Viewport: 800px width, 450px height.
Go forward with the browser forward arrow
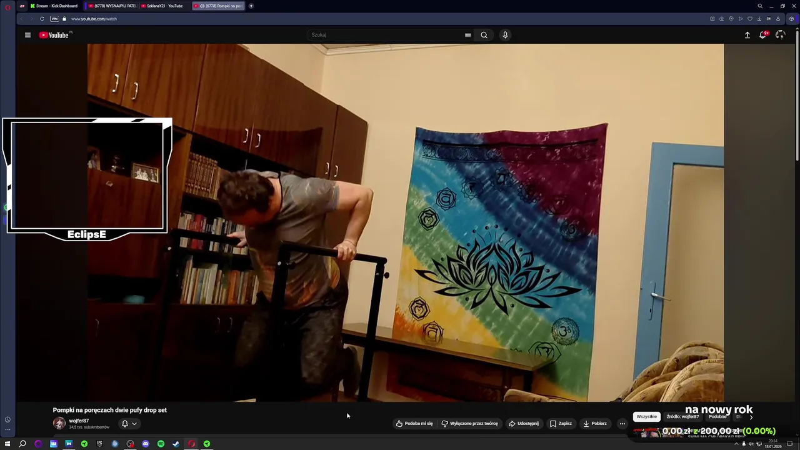coord(31,19)
